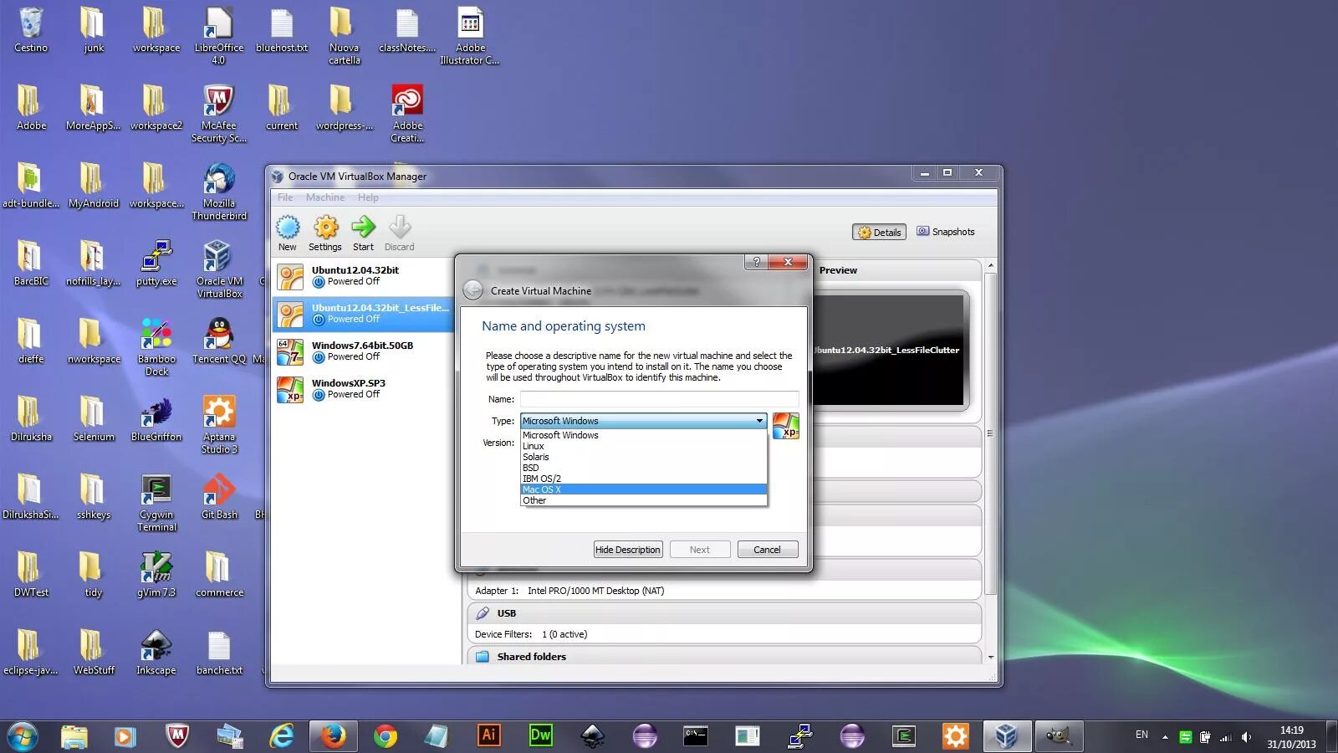Click the Firefox icon in the taskbar
The width and height of the screenshot is (1338, 753).
(333, 736)
